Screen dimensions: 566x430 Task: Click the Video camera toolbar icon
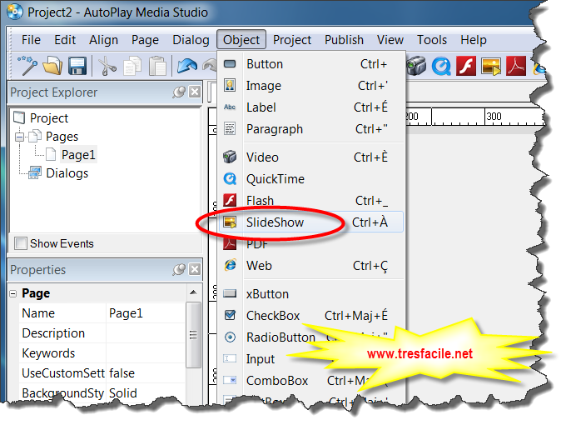tap(416, 66)
